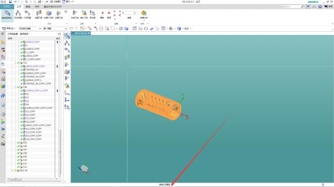Open the Help icon at top right
This screenshot has width=334, height=187.
(x=320, y=7)
